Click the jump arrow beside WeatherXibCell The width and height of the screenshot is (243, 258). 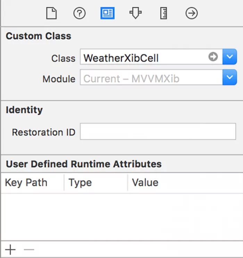tap(213, 57)
